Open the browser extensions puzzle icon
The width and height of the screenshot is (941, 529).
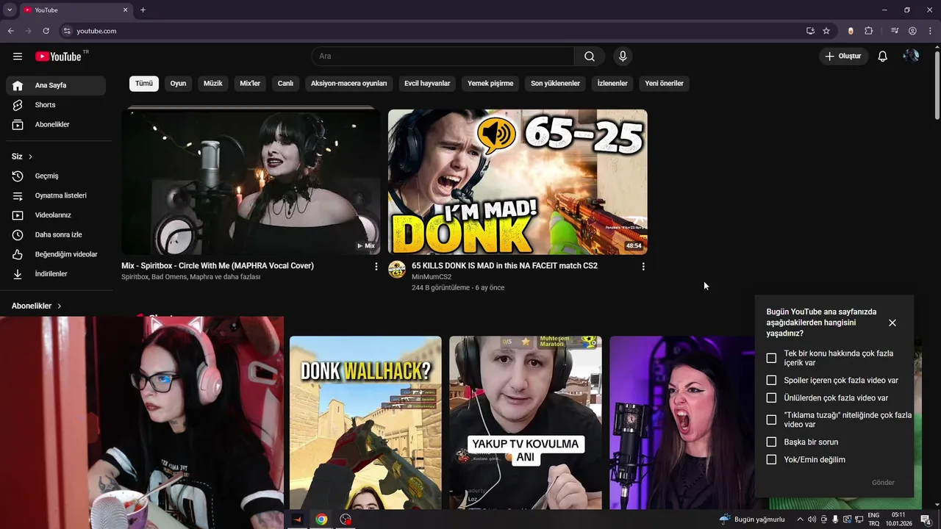pyautogui.click(x=869, y=31)
